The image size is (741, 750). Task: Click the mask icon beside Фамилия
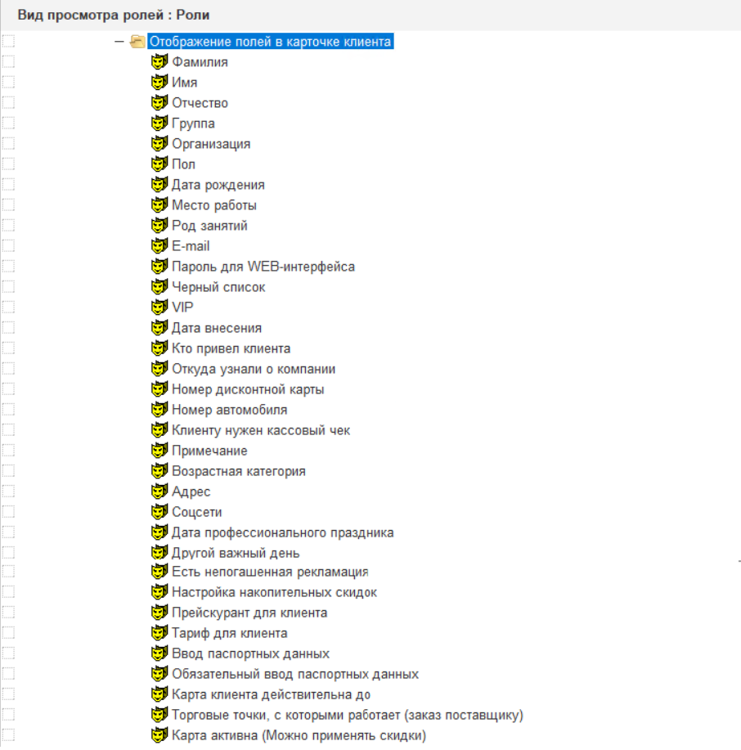[x=159, y=62]
